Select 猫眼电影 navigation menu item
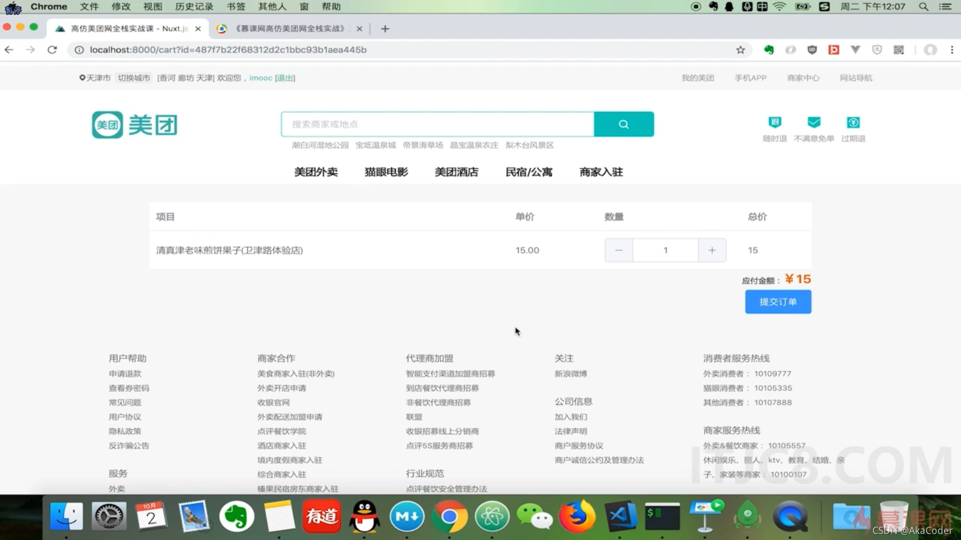Viewport: 961px width, 540px height. [386, 172]
